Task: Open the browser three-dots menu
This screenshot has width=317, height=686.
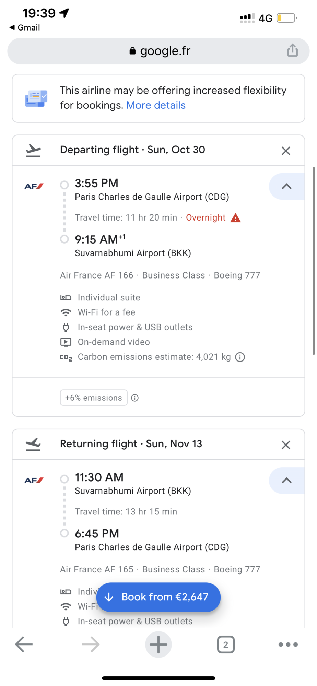Action: coord(288,644)
